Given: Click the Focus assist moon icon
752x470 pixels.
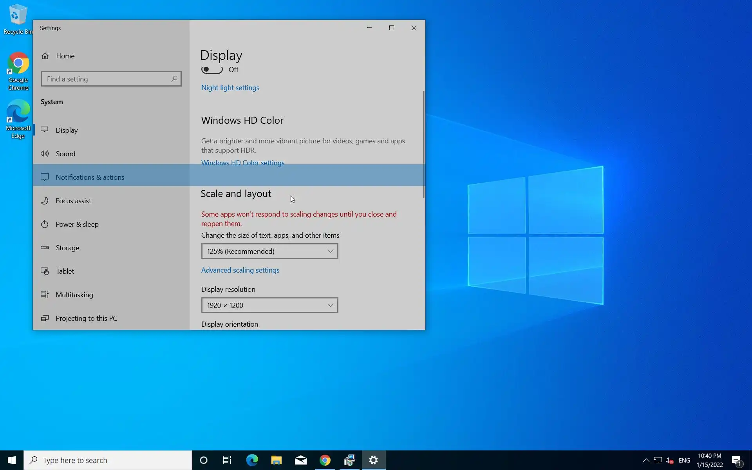Looking at the screenshot, I should pyautogui.click(x=45, y=201).
